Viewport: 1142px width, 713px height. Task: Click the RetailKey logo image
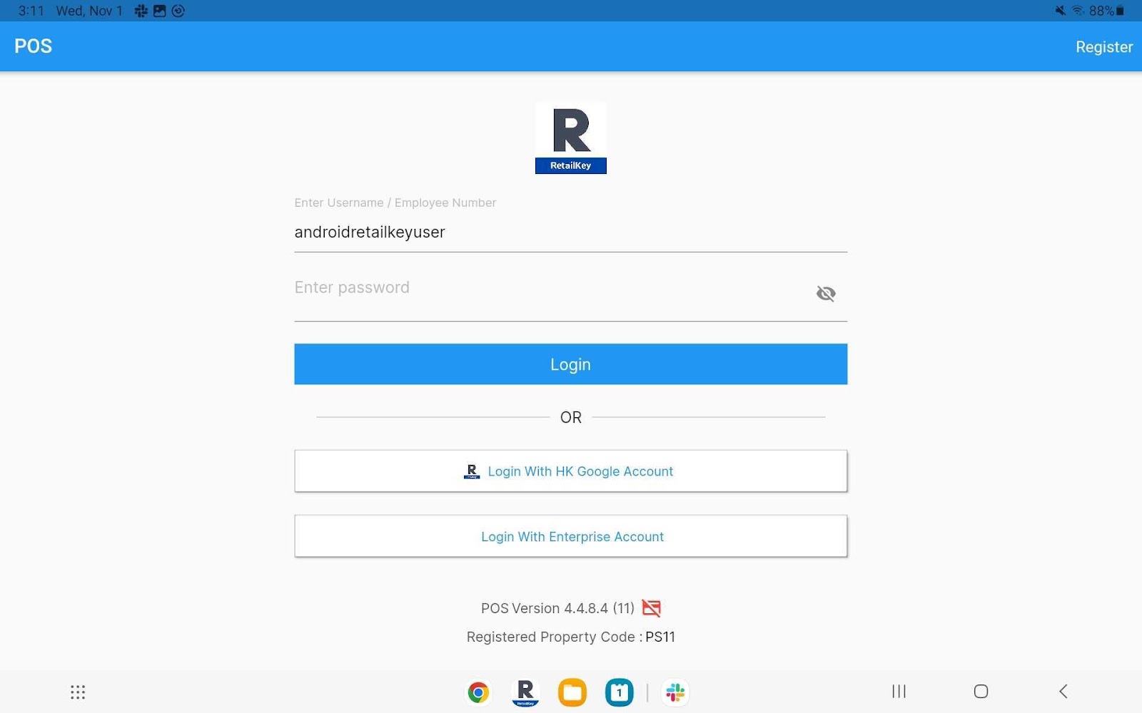click(x=571, y=138)
